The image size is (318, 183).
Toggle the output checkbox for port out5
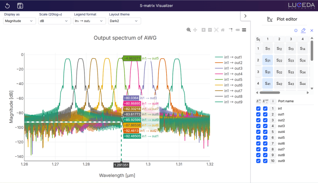[265, 138]
